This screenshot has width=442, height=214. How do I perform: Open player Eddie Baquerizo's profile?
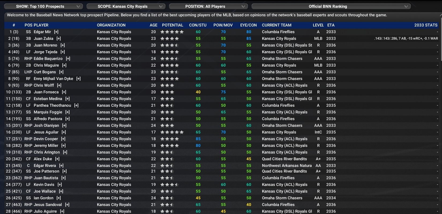point(48,59)
